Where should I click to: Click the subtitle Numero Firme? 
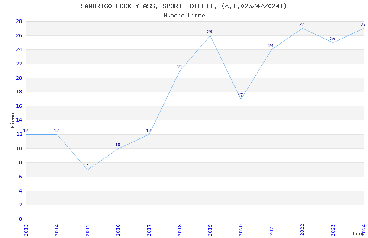(184, 15)
